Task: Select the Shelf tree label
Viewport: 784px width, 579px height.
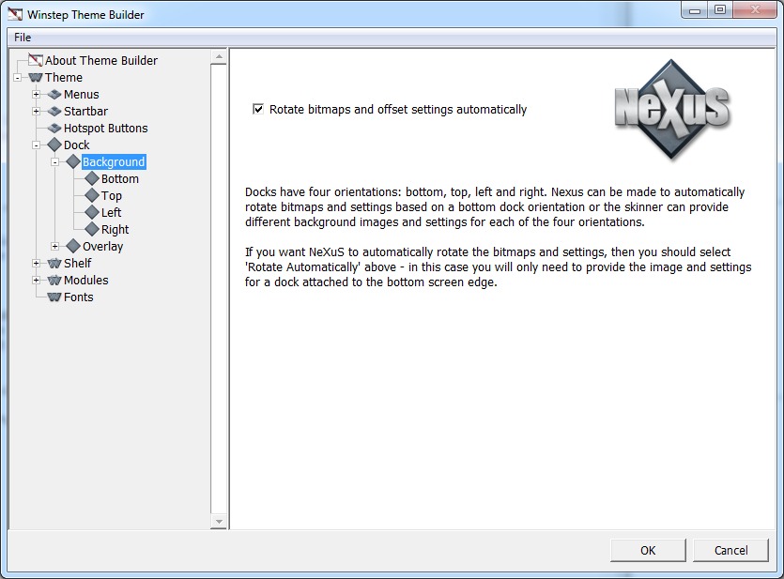Action: coord(78,264)
